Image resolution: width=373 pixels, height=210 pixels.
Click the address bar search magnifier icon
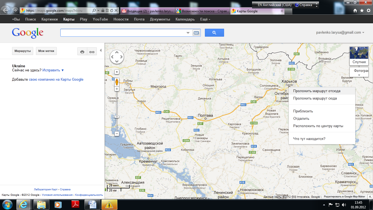click(94, 11)
